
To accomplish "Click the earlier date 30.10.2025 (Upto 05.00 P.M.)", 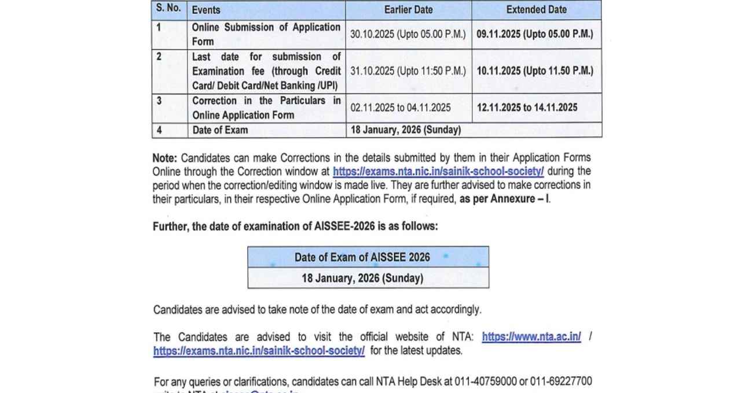I will pos(408,34).
